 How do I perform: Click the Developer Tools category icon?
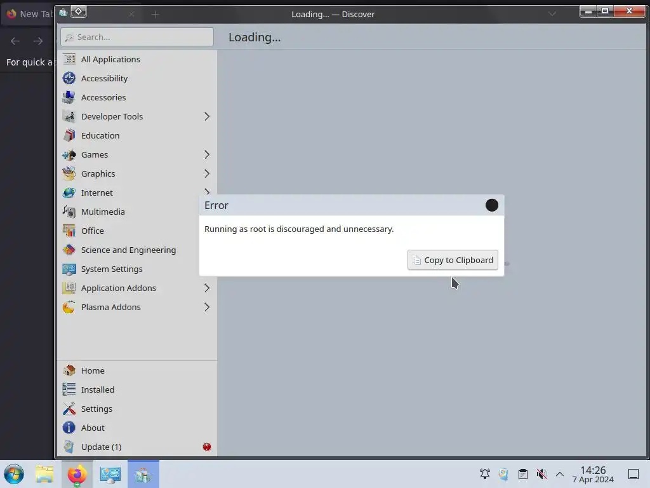point(69,116)
